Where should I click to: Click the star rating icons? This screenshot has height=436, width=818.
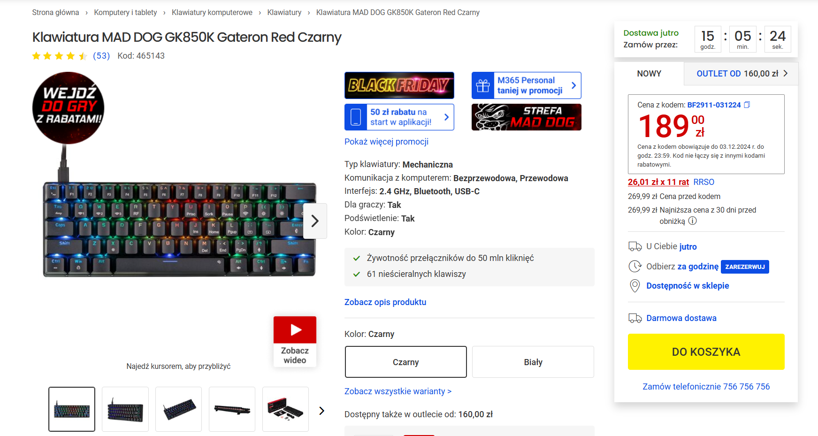(x=60, y=56)
